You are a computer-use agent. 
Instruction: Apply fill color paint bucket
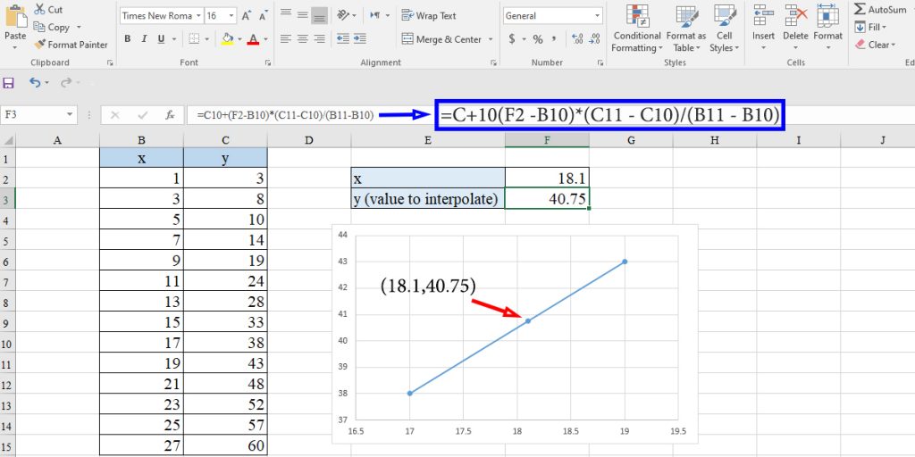(228, 39)
